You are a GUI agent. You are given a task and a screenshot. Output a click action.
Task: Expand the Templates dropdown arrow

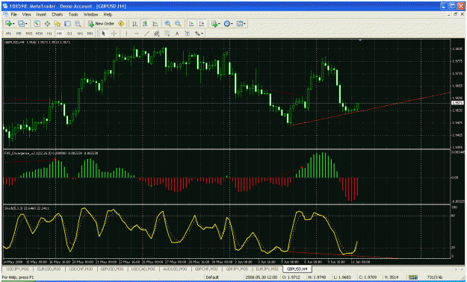click(245, 24)
